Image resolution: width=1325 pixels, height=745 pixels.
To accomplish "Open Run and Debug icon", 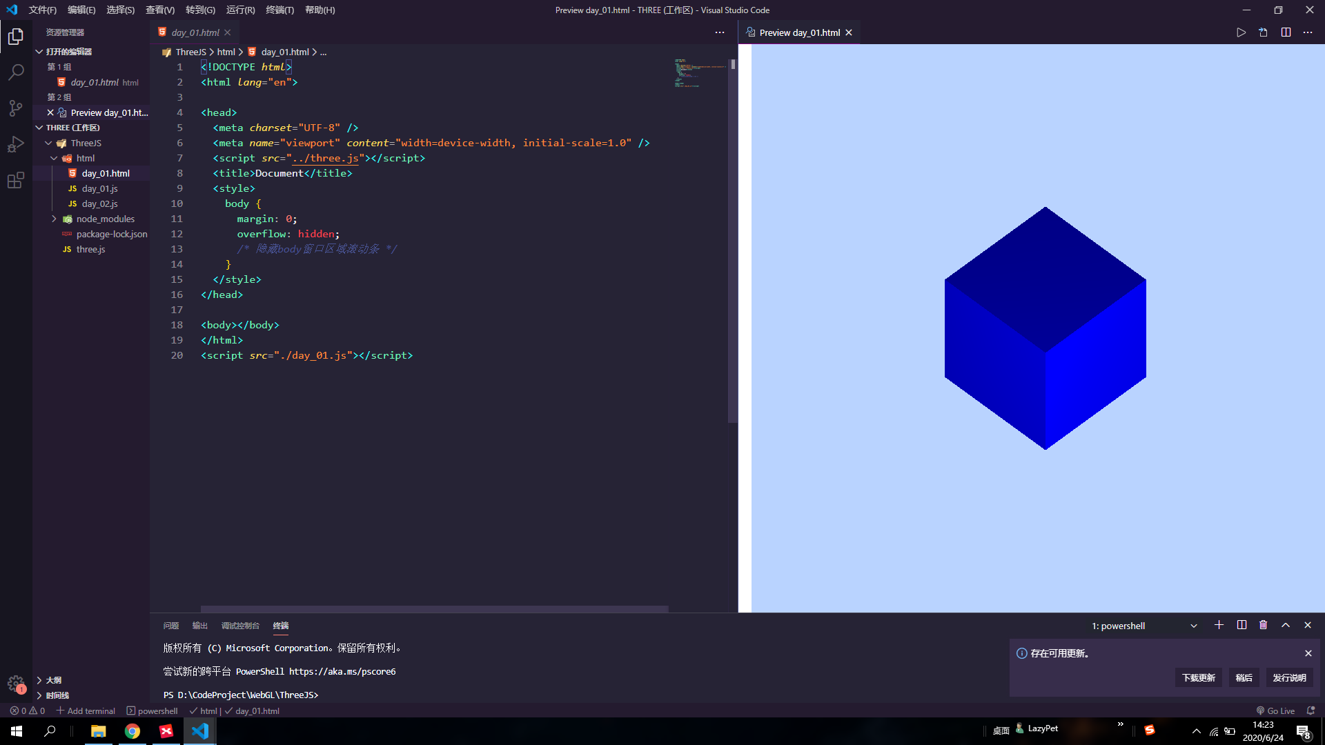I will pyautogui.click(x=15, y=144).
